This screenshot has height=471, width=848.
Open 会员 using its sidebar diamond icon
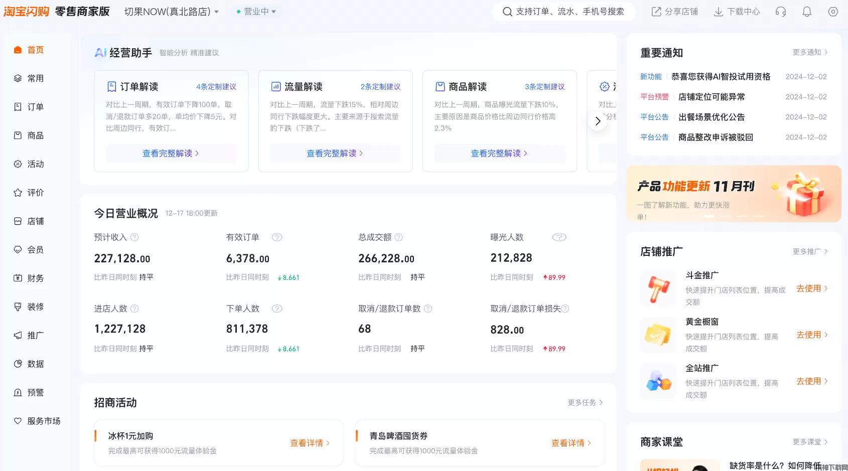coord(18,250)
